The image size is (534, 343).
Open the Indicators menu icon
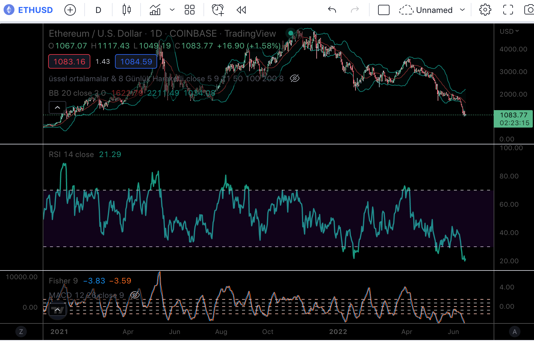coord(155,10)
